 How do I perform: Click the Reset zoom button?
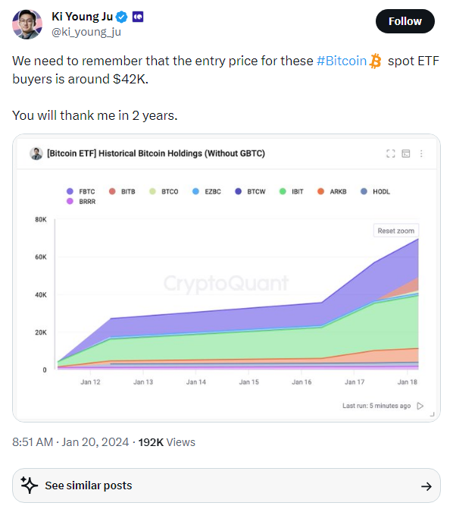(x=396, y=231)
